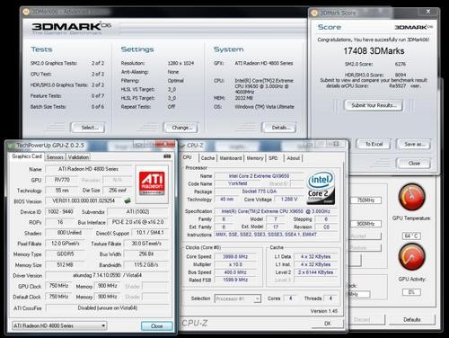This screenshot has width=449, height=338.
Task: Click the GPU field showing RV770
Action: point(63,180)
